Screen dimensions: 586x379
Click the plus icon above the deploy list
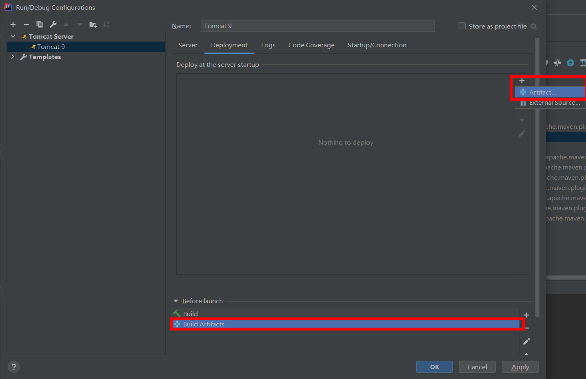point(522,81)
